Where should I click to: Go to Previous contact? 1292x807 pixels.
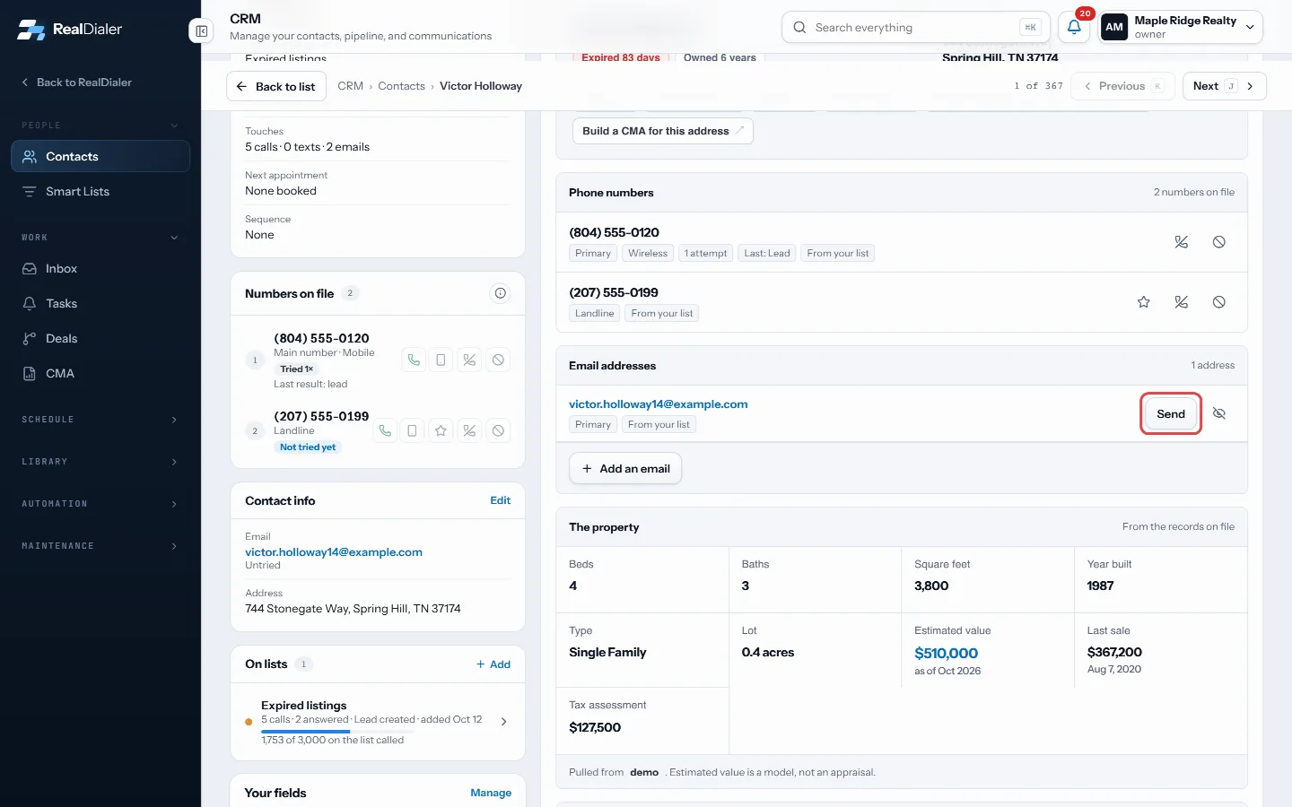1123,86
